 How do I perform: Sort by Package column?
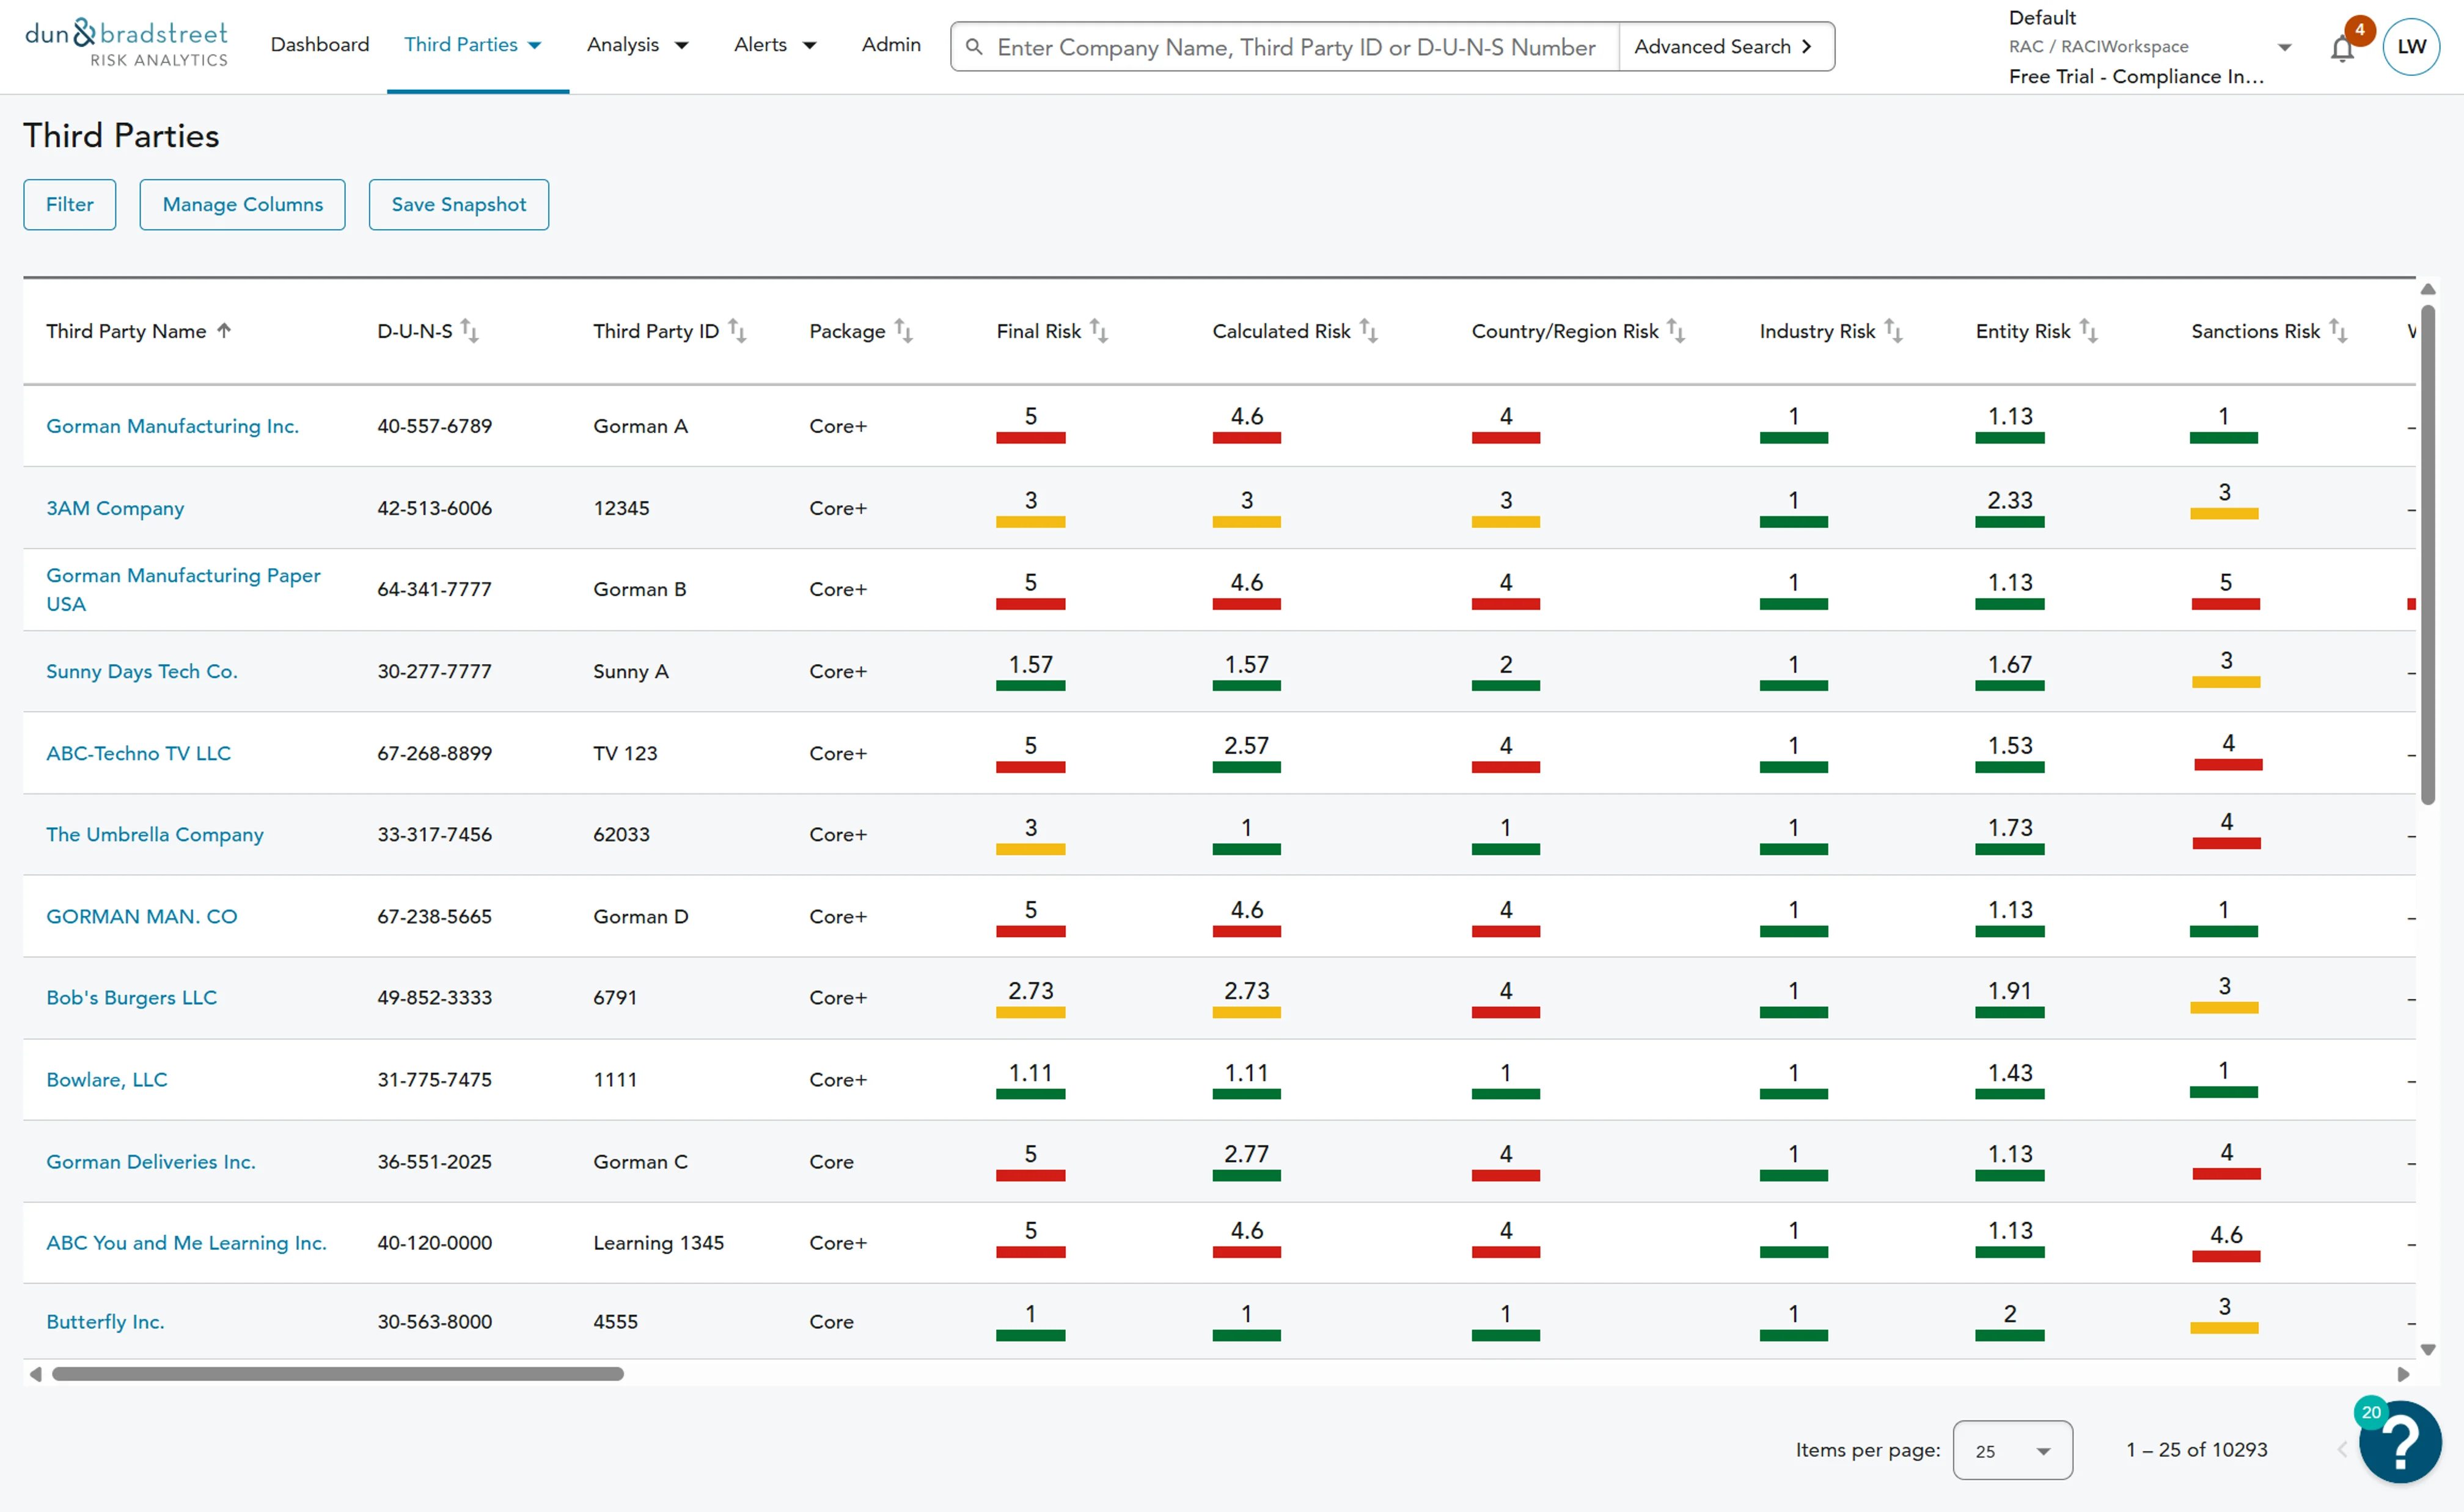(903, 331)
